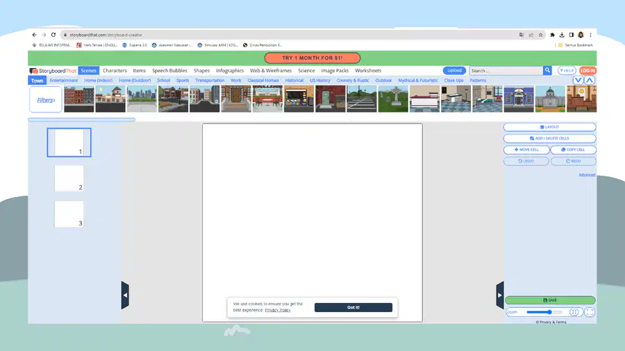Fit storyboard to screen zoom icon
The image size is (625, 351).
pyautogui.click(x=574, y=312)
